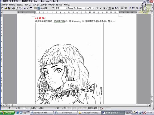Click the right indent marker on ruler
The image size is (154, 115).
pos(119,13)
